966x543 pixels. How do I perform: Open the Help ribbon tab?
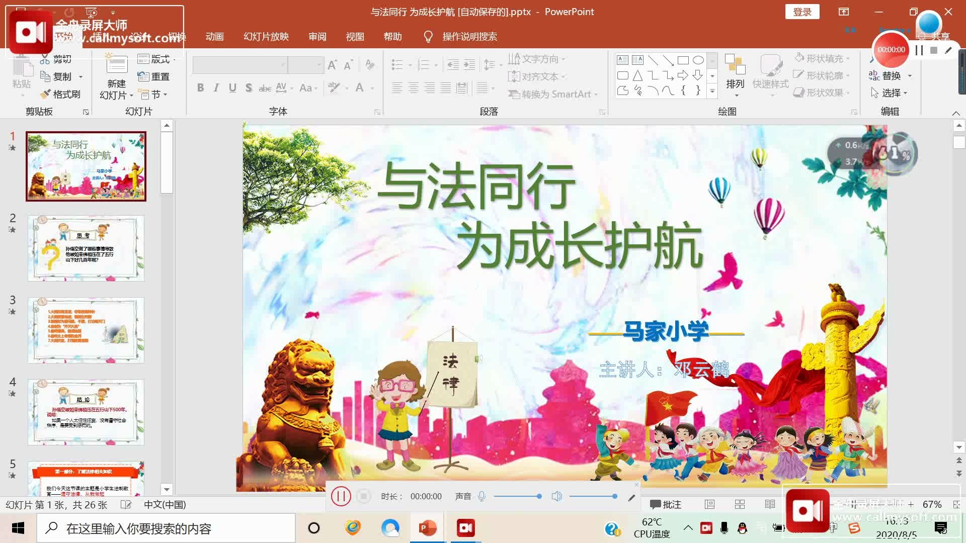point(392,37)
